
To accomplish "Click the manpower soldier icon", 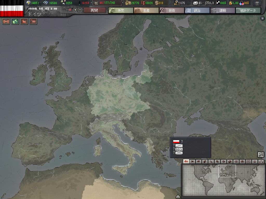I will click(x=177, y=3).
